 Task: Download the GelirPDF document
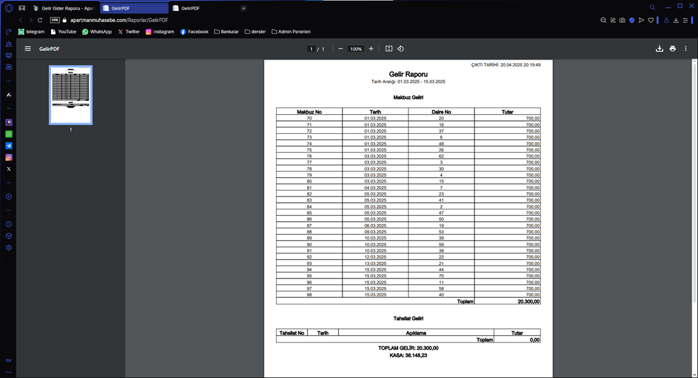659,48
